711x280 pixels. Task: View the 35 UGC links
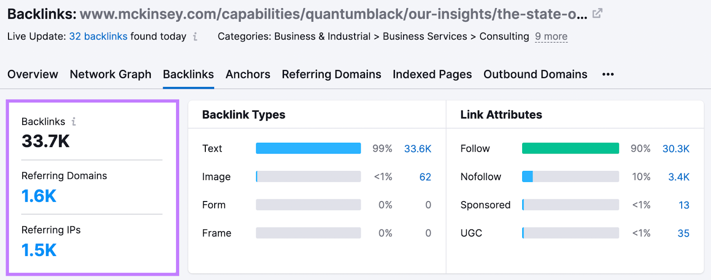[682, 233]
